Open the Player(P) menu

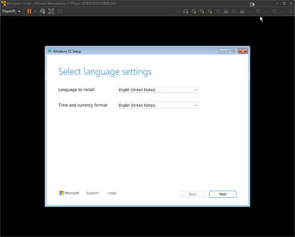click(x=11, y=11)
